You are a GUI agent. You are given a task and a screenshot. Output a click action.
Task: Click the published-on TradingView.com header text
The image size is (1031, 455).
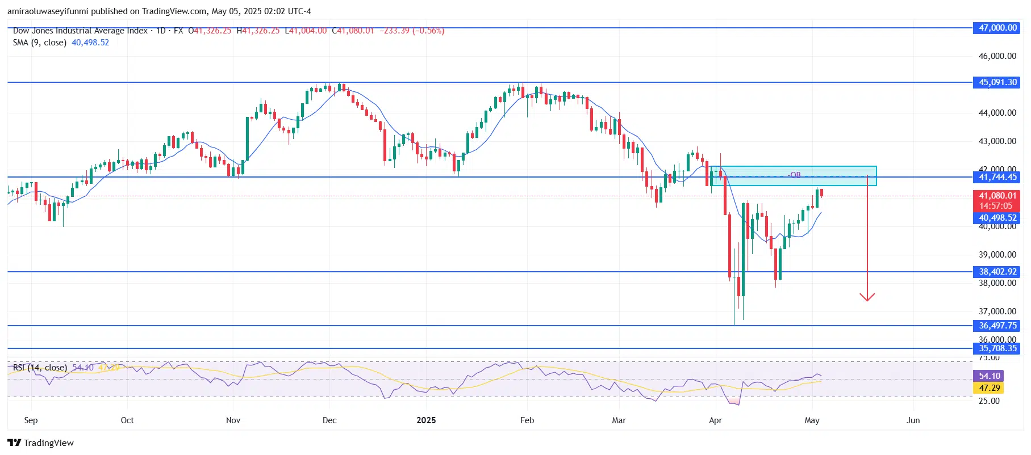pyautogui.click(x=160, y=11)
